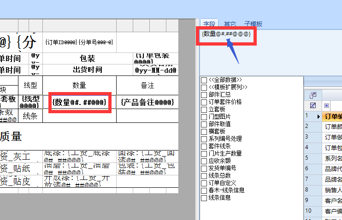Check the 线条总数 checkbox
Viewport: 342px width, 220px height.
pos(204,175)
